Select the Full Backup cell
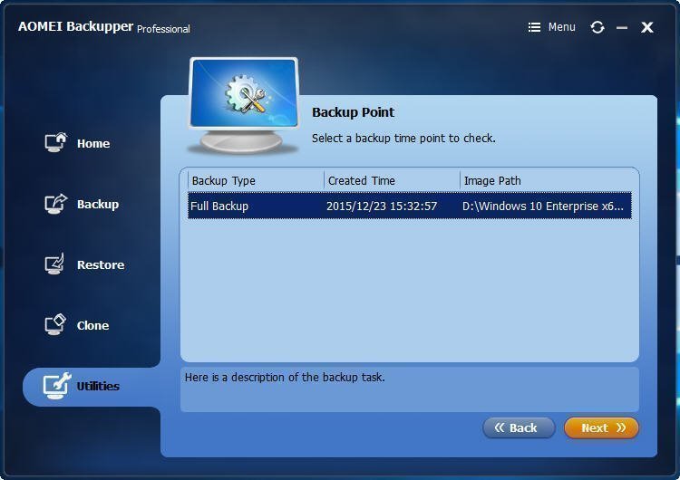Image resolution: width=680 pixels, height=480 pixels. (219, 206)
